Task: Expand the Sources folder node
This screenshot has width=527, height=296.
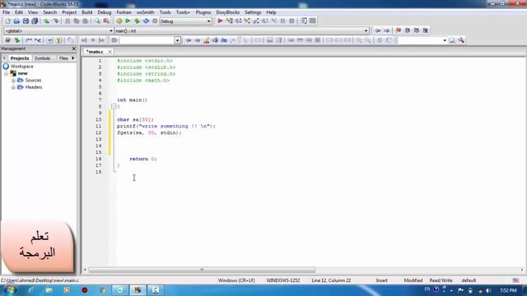Action: pyautogui.click(x=13, y=81)
